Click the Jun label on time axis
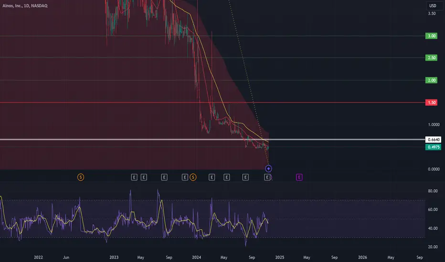 66,257
